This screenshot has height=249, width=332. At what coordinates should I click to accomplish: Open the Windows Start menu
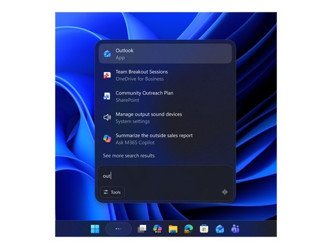coord(95,229)
